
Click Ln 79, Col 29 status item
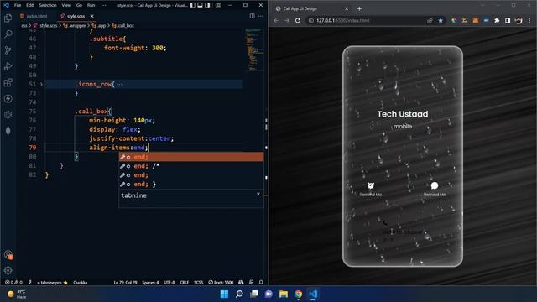point(125,283)
